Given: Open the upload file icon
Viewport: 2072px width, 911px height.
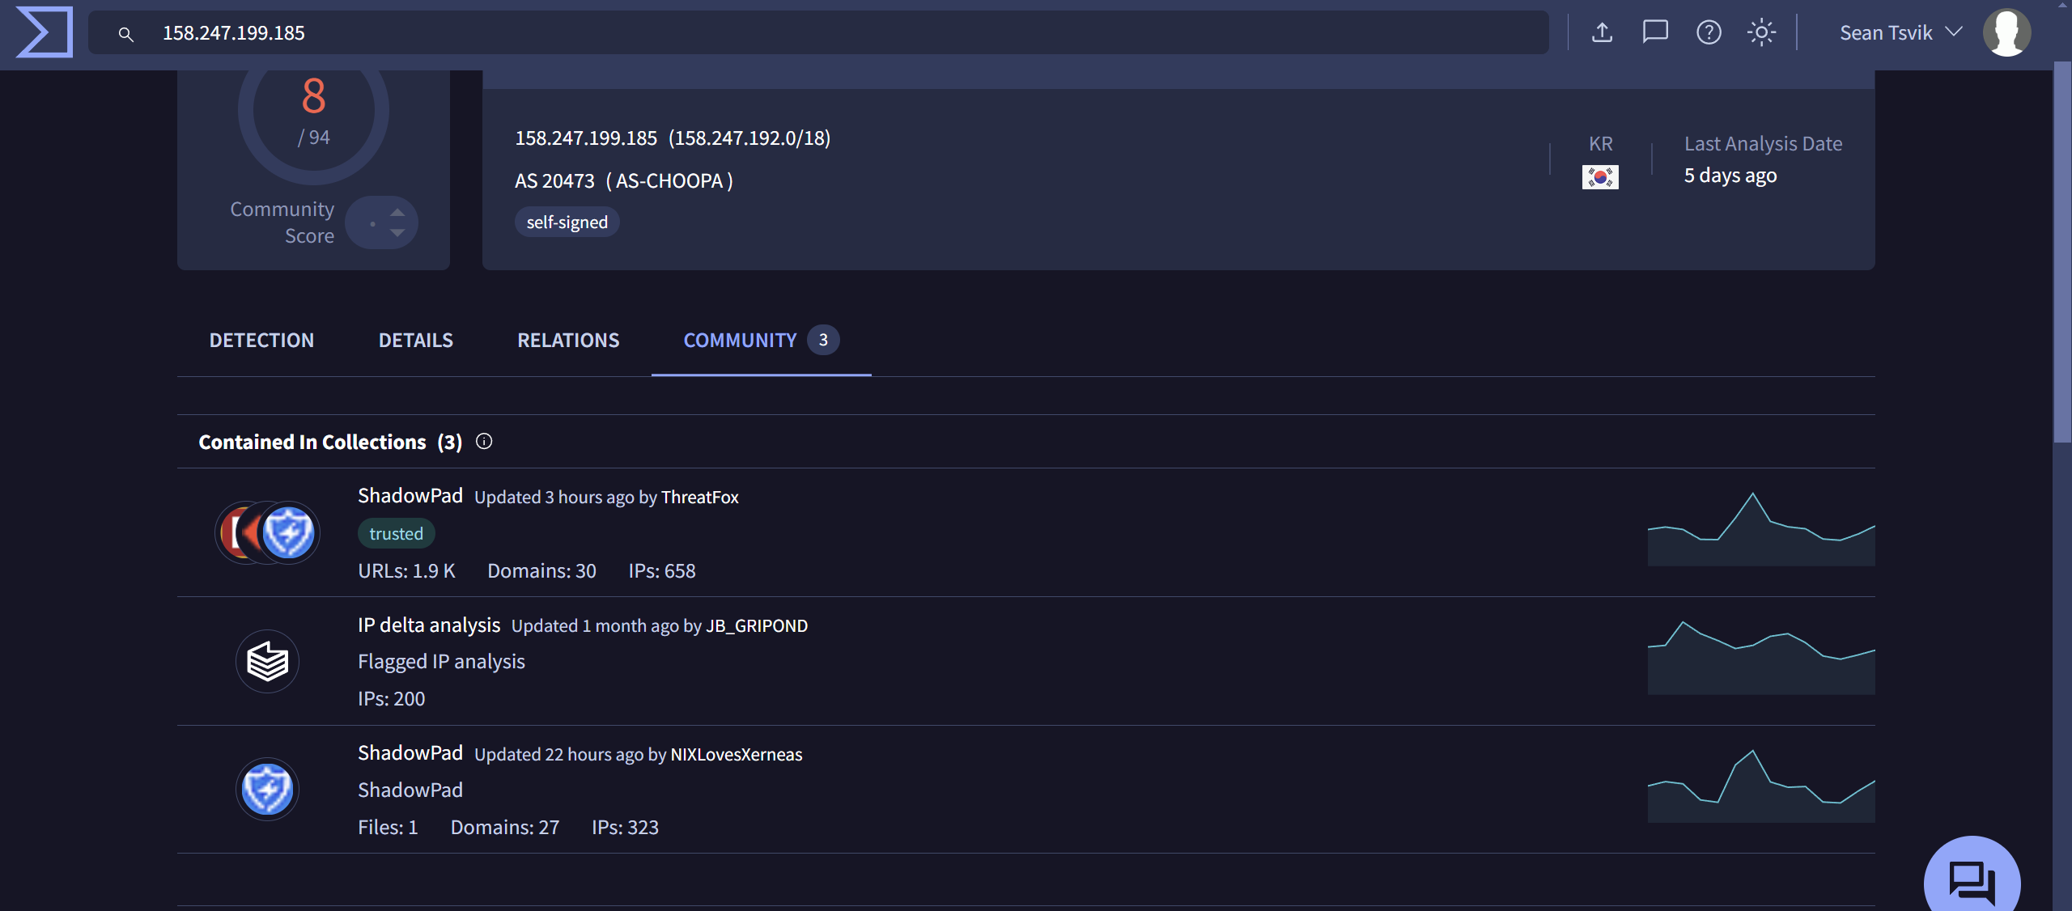Looking at the screenshot, I should (1602, 32).
